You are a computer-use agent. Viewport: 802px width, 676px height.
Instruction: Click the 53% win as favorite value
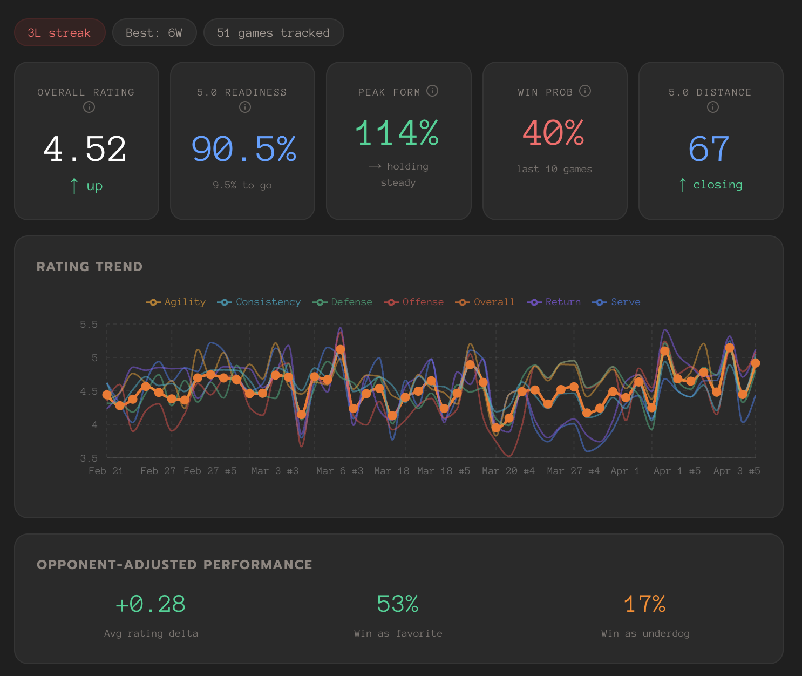coord(398,604)
